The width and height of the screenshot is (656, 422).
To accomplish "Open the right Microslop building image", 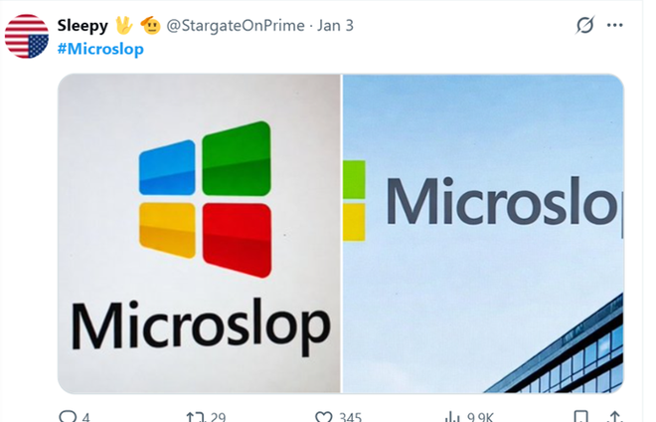I will click(x=483, y=234).
